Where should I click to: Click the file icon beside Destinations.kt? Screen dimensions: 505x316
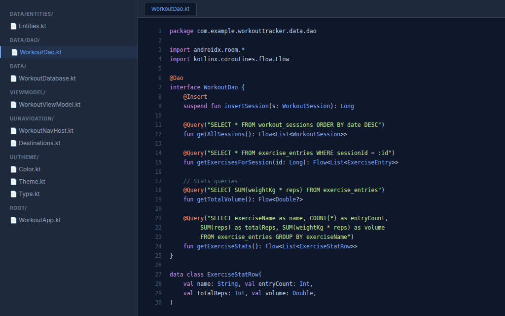pos(13,143)
